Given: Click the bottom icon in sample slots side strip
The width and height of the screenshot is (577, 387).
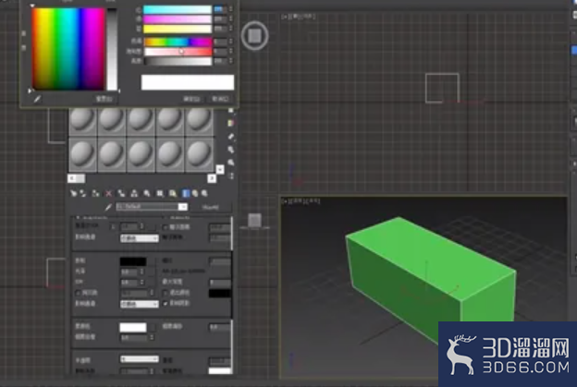Looking at the screenshot, I should [231, 175].
